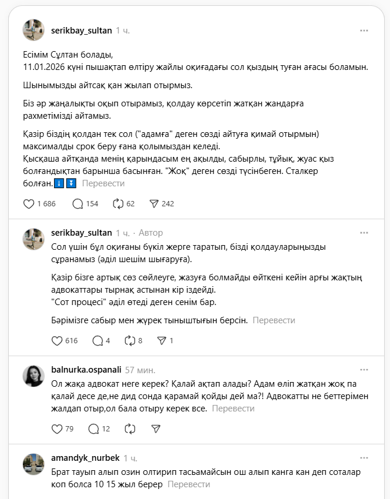The height and width of the screenshot is (499, 390).
Task: Like the main post by serikbay_sultan
Action: [29, 204]
